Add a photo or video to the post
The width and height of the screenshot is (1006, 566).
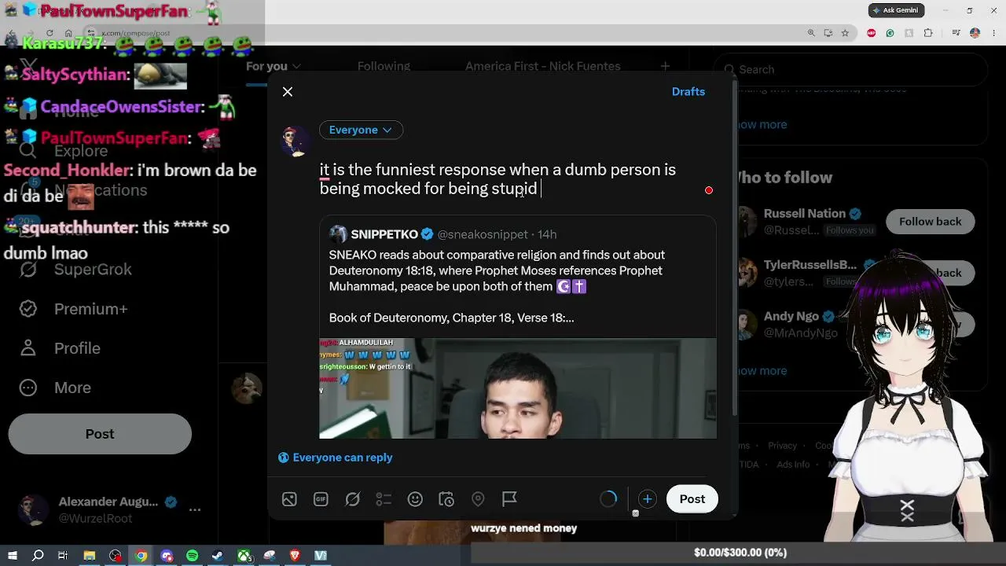click(x=289, y=499)
